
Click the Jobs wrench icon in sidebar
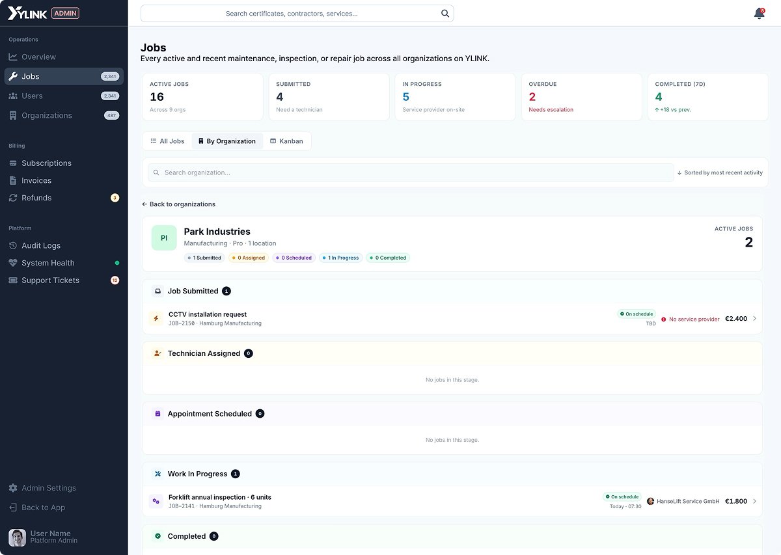click(13, 76)
